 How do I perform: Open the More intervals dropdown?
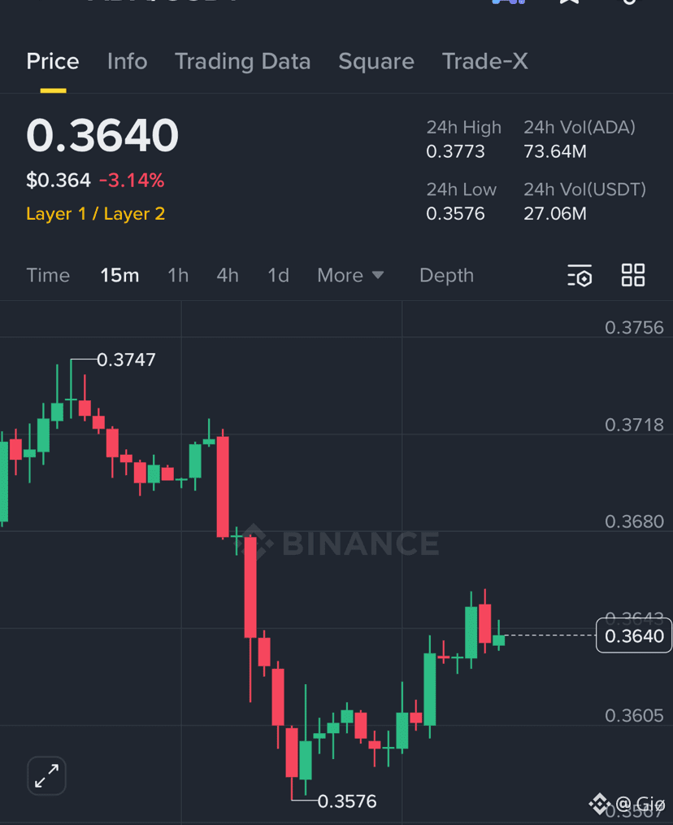[350, 275]
